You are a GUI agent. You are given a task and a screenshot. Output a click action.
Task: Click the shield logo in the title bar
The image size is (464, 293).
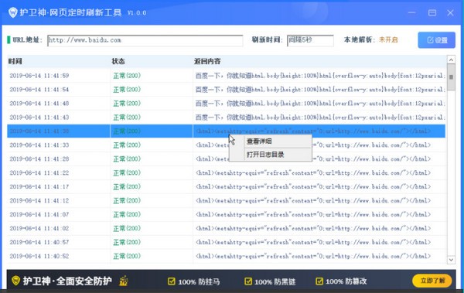[12, 12]
